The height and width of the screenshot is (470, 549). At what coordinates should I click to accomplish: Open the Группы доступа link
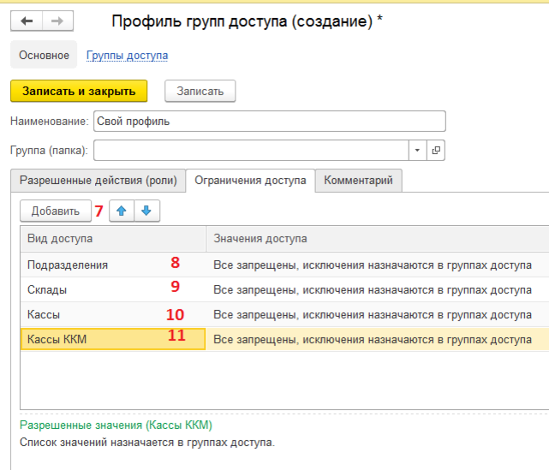(x=127, y=56)
